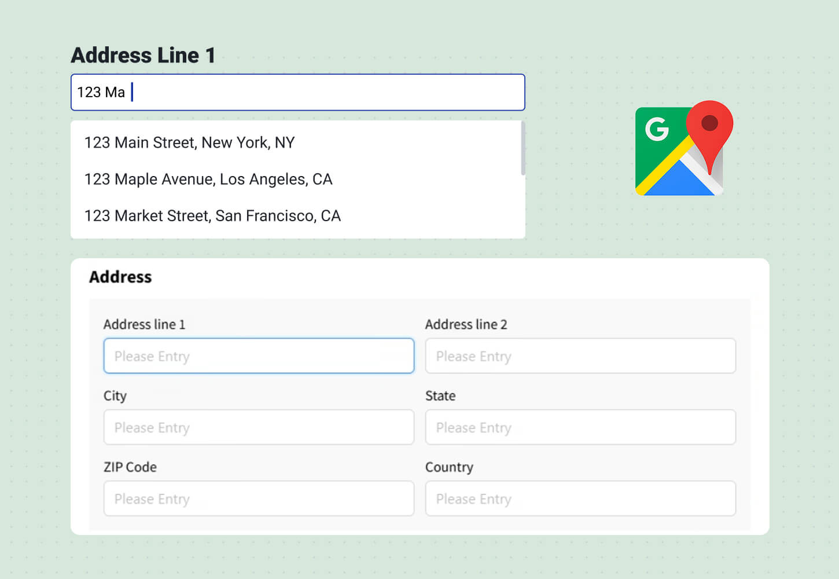Click the 'Address line 2' field label
The width and height of the screenshot is (839, 579).
[x=466, y=324]
